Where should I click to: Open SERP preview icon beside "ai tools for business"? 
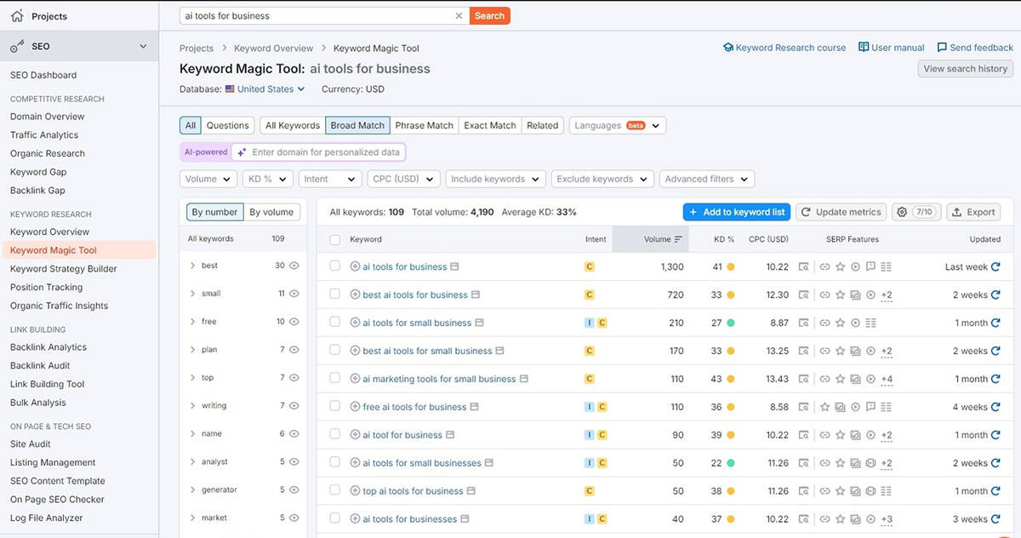tap(455, 266)
